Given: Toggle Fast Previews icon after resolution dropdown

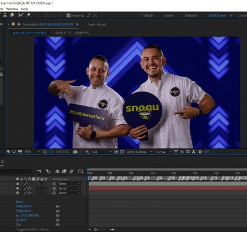Looking at the screenshot, I should 116,152.
